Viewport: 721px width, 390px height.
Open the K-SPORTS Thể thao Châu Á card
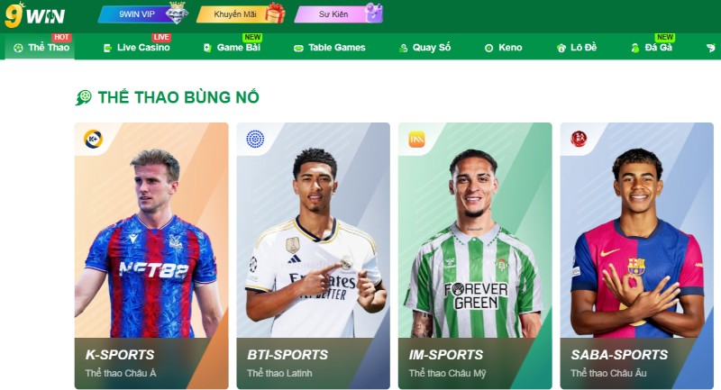click(151, 256)
